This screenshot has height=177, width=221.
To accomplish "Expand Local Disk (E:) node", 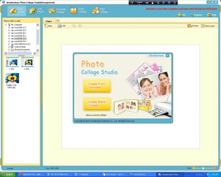I will 9,33.
